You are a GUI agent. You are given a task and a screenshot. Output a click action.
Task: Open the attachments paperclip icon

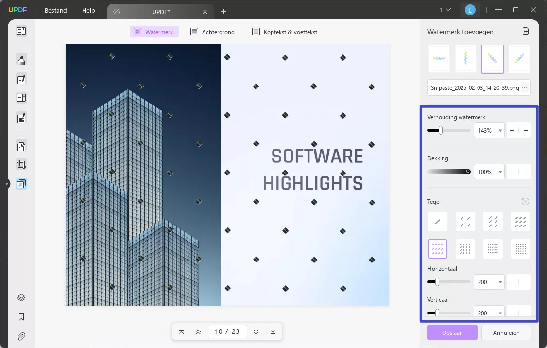(x=21, y=336)
